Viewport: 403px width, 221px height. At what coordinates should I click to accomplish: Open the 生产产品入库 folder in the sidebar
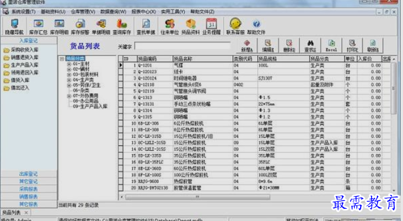click(21, 65)
